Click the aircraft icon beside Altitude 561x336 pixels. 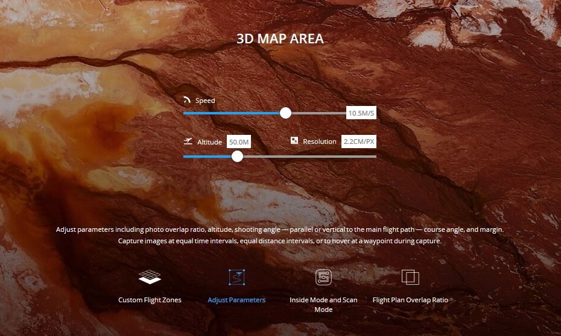[x=188, y=142]
